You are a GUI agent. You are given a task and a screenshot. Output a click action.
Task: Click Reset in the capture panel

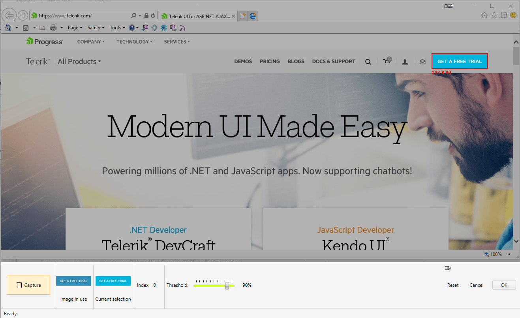tap(453, 285)
